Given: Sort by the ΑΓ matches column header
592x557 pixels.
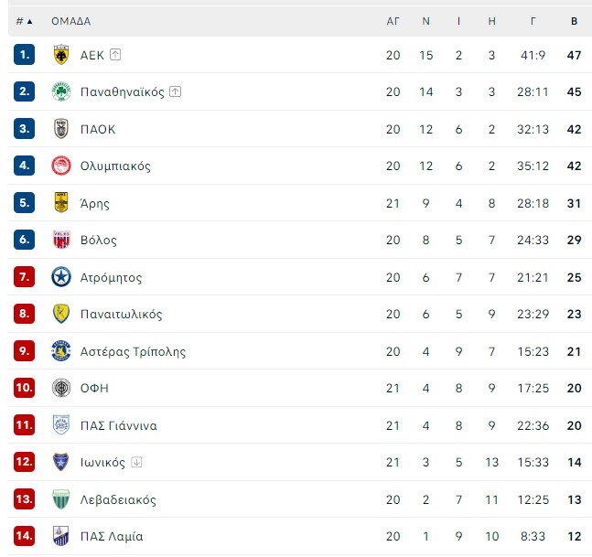Looking at the screenshot, I should 393,21.
